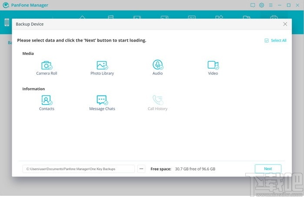The width and height of the screenshot is (304, 197).
Task: Maximize the PanFone Manager window
Action: (x=289, y=5)
